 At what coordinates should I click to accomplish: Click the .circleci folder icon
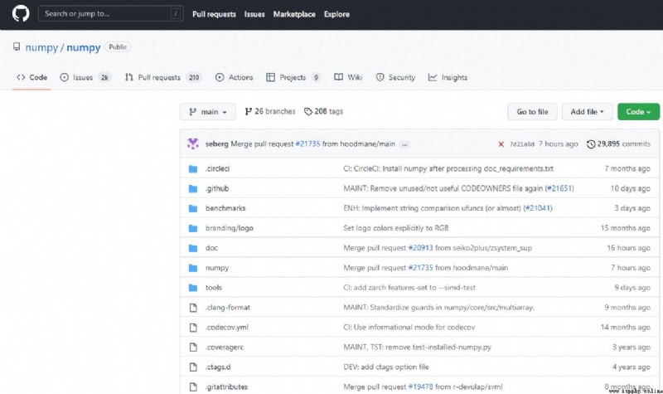[193, 169]
